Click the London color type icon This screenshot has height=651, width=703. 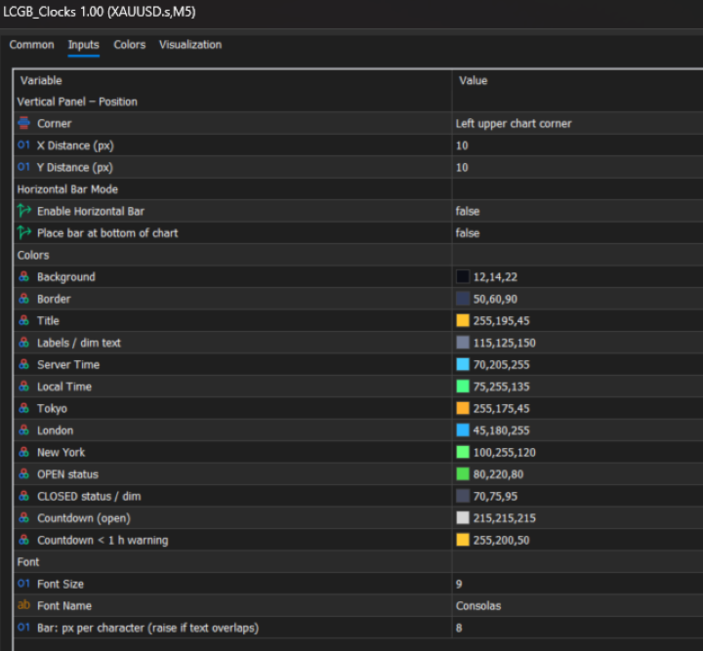(23, 430)
